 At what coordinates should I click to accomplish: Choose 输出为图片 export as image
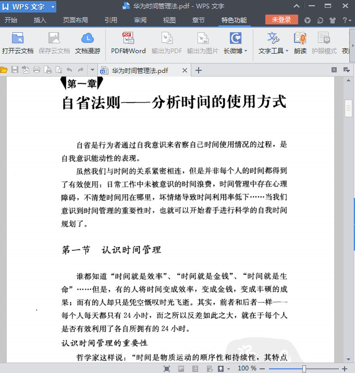click(x=203, y=43)
